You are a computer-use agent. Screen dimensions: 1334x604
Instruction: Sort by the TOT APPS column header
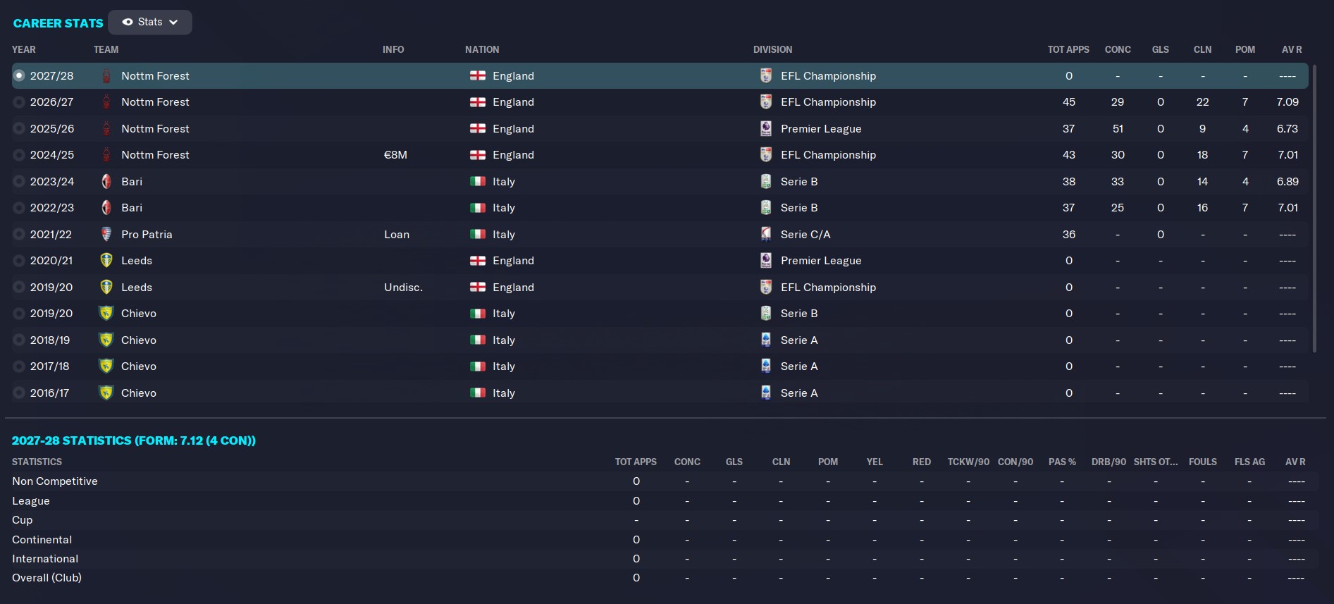(1068, 49)
